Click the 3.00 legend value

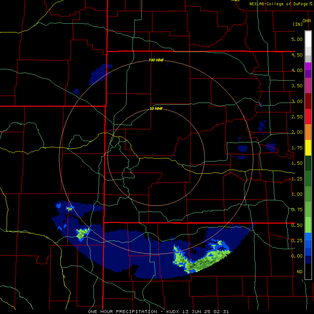297,101
